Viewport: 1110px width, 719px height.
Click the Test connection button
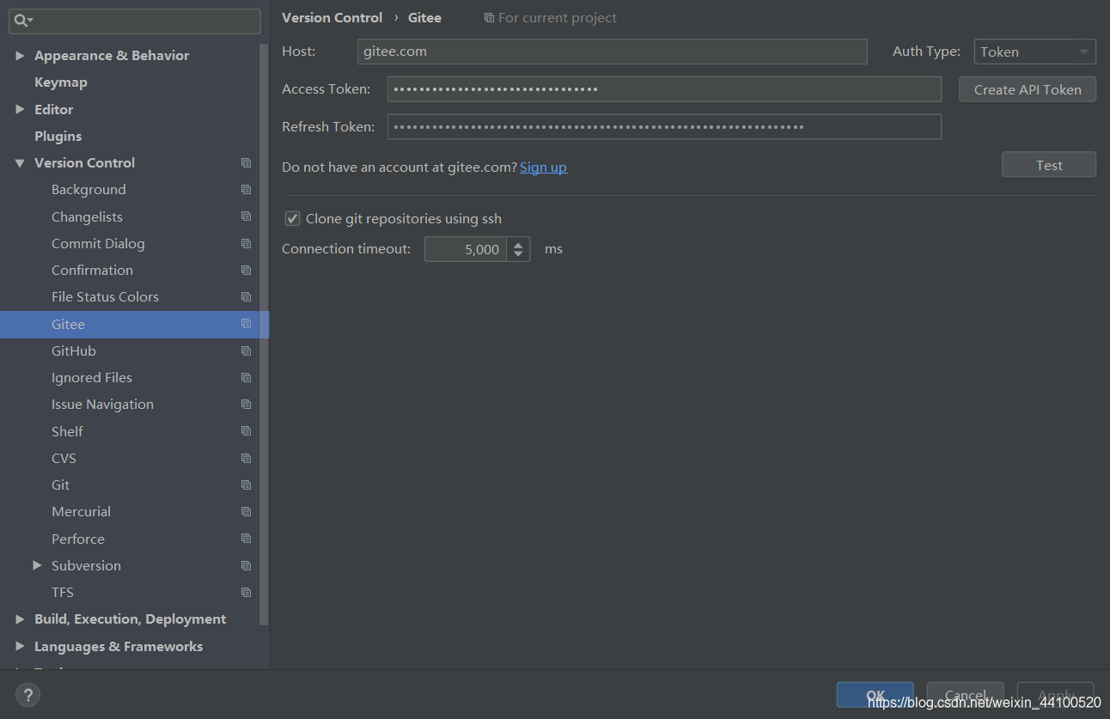tap(1049, 165)
